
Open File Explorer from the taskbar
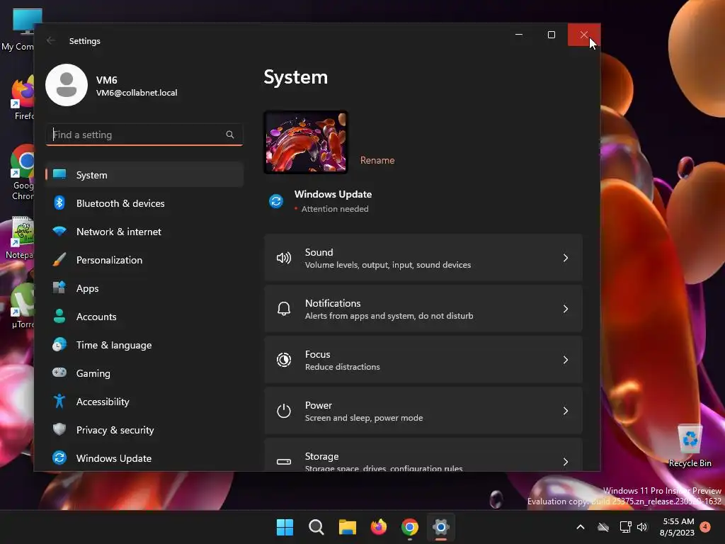(347, 527)
